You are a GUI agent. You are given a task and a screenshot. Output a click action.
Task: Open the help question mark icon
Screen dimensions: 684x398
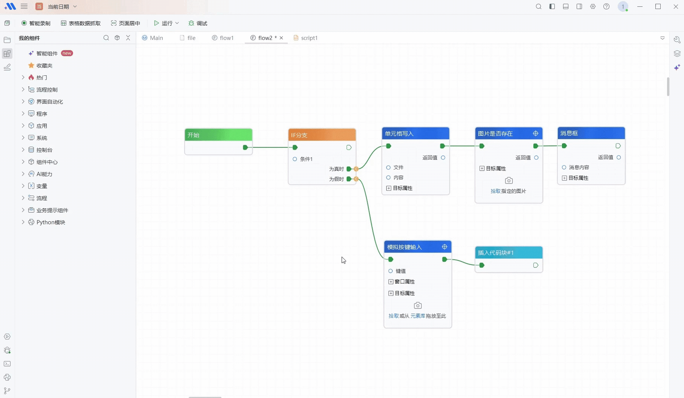[606, 7]
